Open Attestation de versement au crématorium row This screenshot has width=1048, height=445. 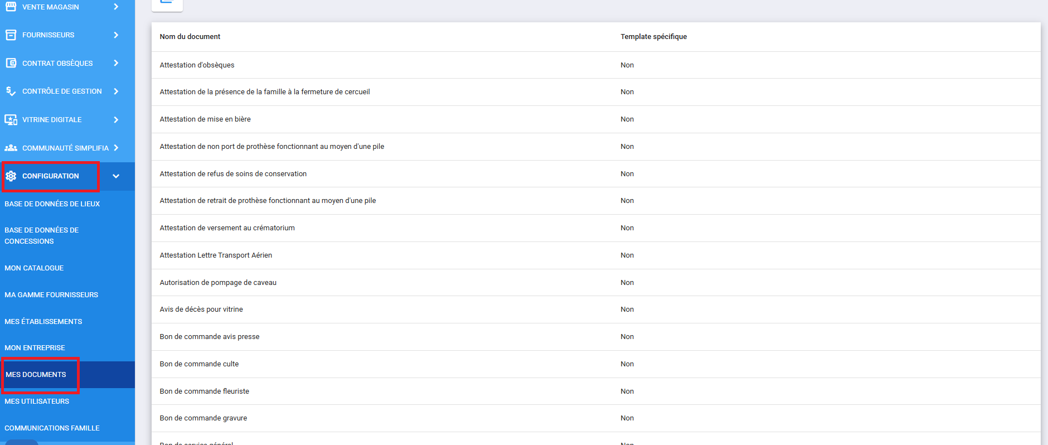(596, 228)
